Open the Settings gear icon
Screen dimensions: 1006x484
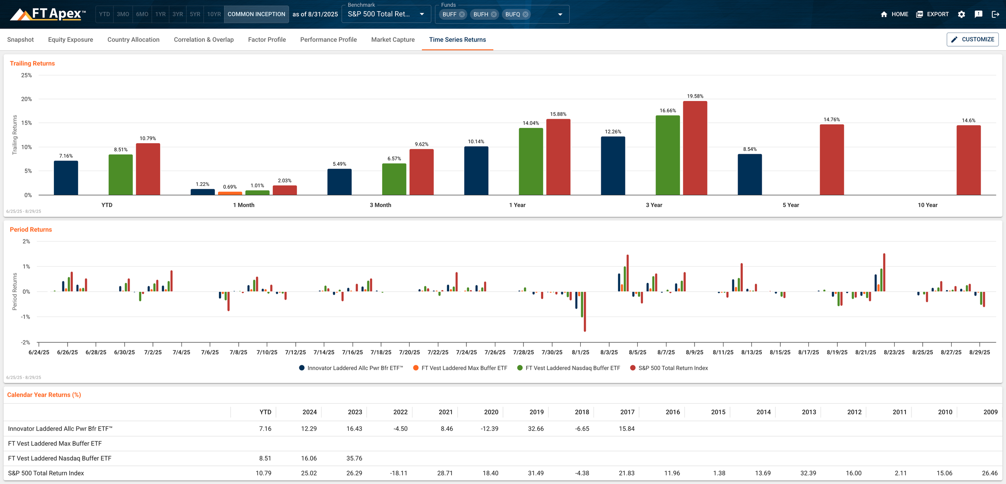click(962, 14)
